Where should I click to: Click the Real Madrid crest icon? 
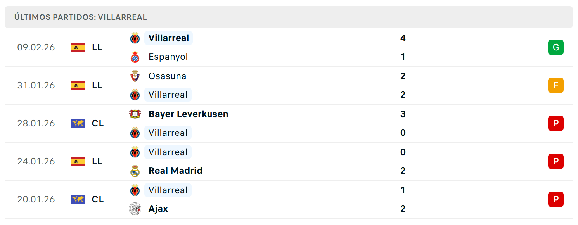click(x=135, y=171)
